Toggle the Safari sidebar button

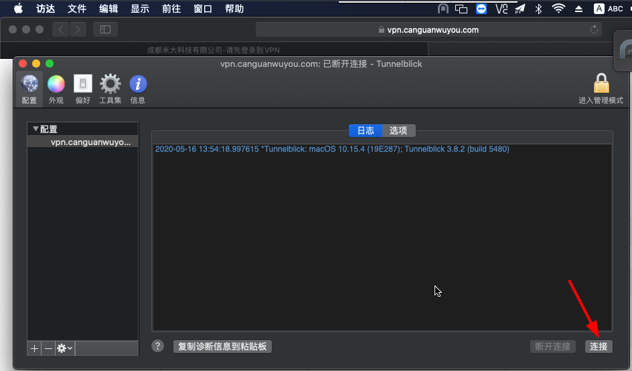(x=105, y=29)
